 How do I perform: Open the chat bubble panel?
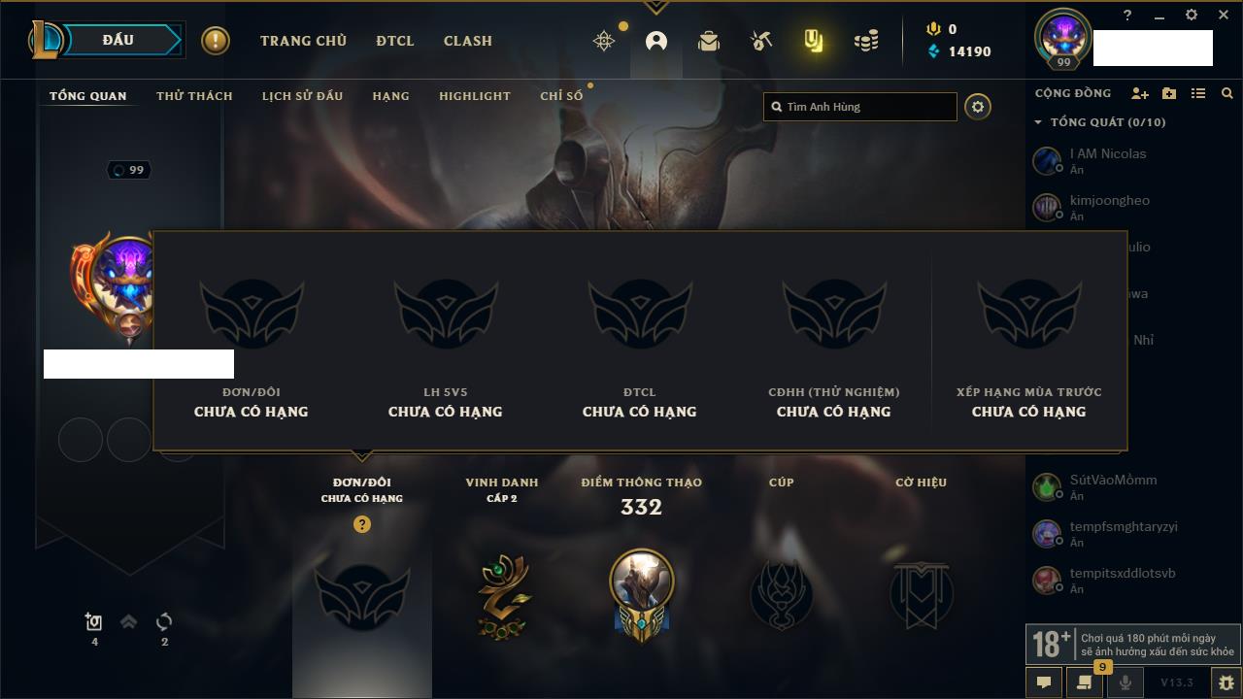1044,682
